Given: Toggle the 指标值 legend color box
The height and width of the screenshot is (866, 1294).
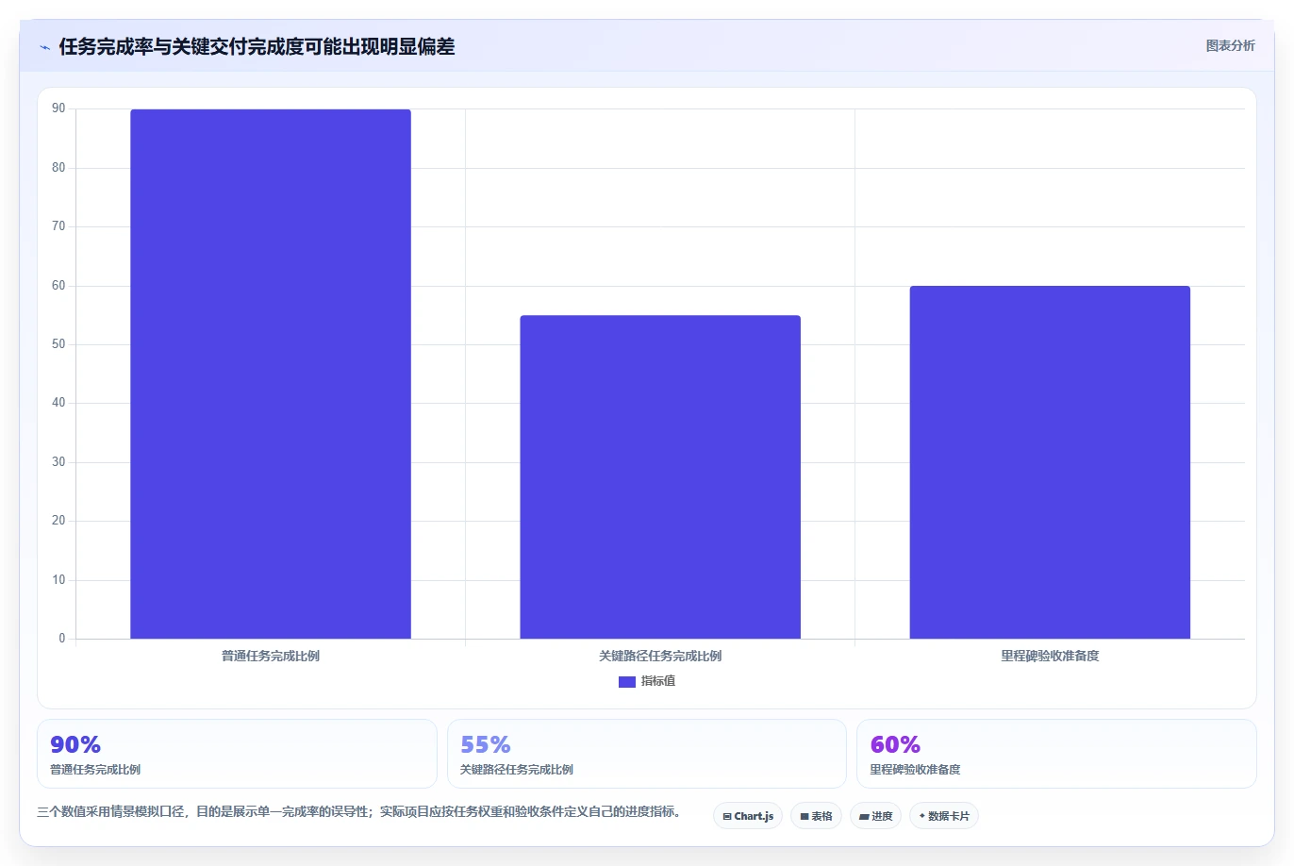Looking at the screenshot, I should tap(627, 681).
